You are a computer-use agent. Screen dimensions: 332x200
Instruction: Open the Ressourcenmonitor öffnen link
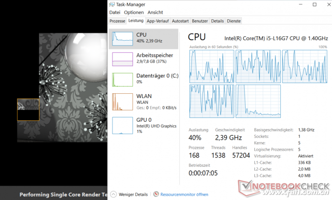pyautogui.click(x=184, y=195)
